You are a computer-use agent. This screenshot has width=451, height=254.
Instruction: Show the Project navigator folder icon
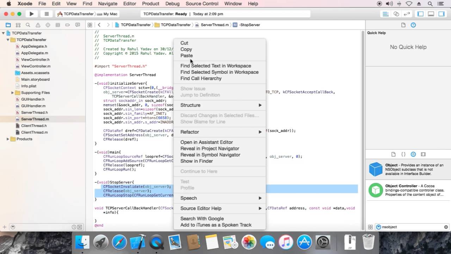click(x=8, y=25)
